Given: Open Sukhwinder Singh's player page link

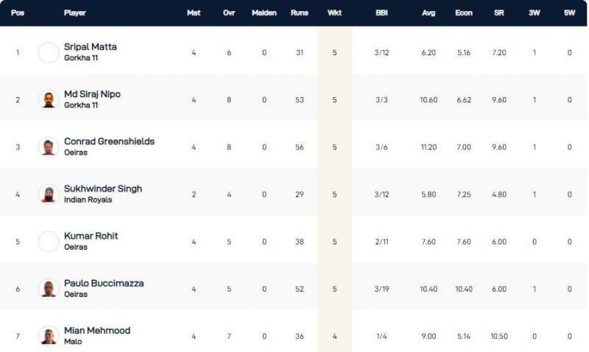Looking at the screenshot, I should [103, 189].
